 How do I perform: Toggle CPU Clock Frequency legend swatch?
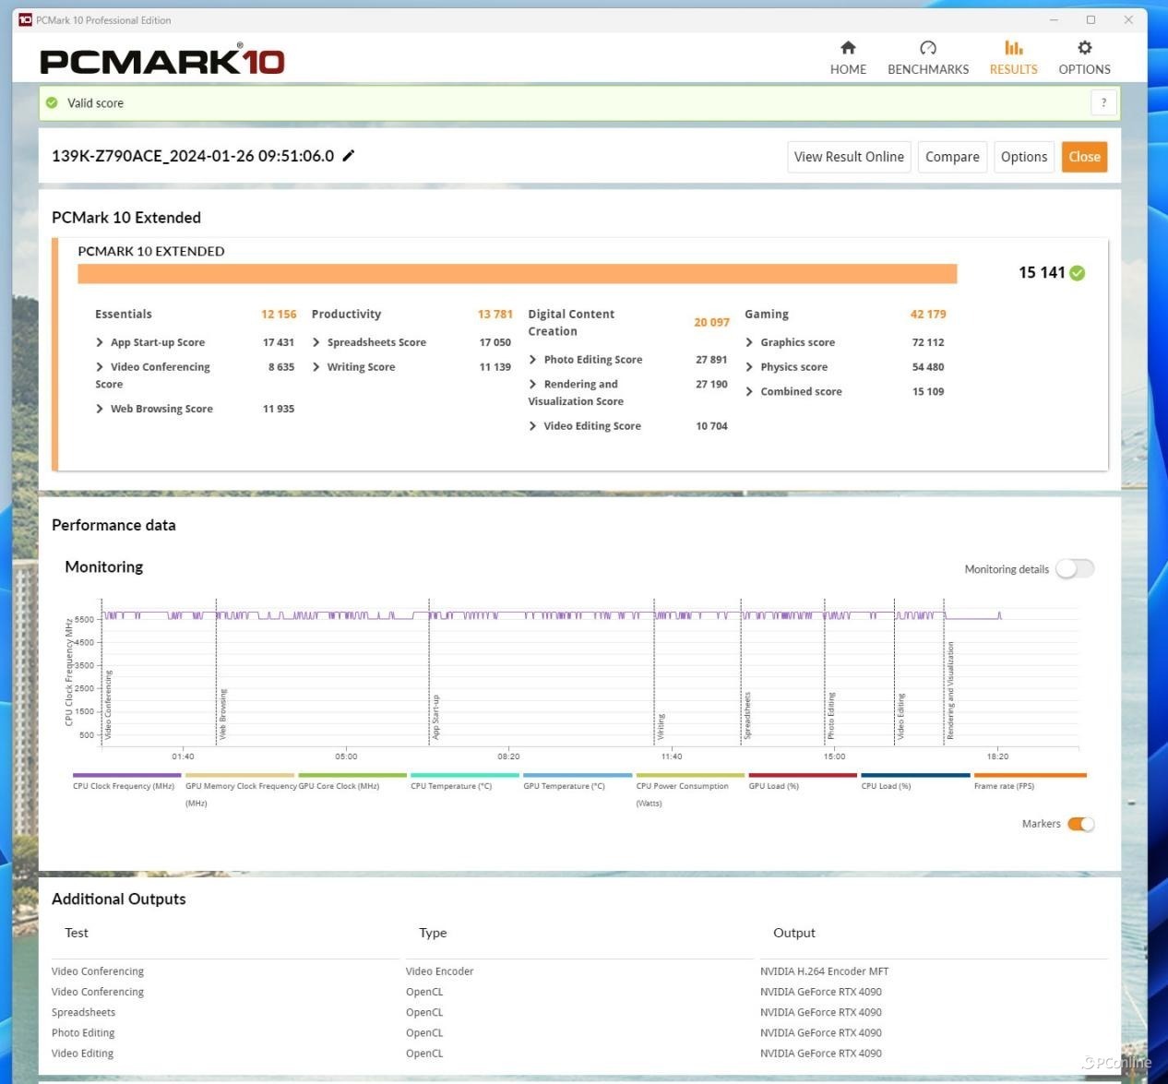[127, 775]
